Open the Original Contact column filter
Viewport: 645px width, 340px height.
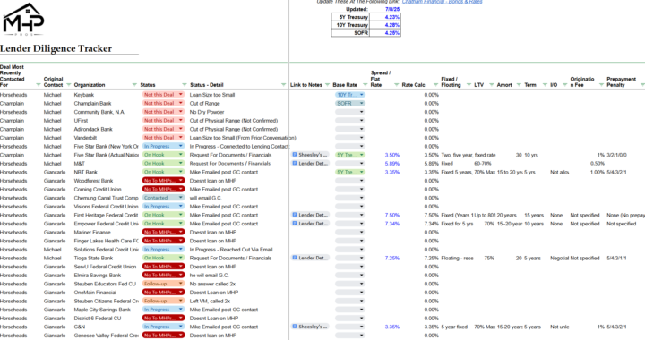tap(69, 85)
